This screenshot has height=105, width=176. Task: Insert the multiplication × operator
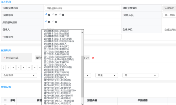tap(23, 68)
